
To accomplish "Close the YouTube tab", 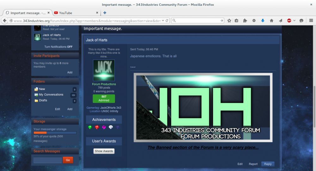I will 97,13.
